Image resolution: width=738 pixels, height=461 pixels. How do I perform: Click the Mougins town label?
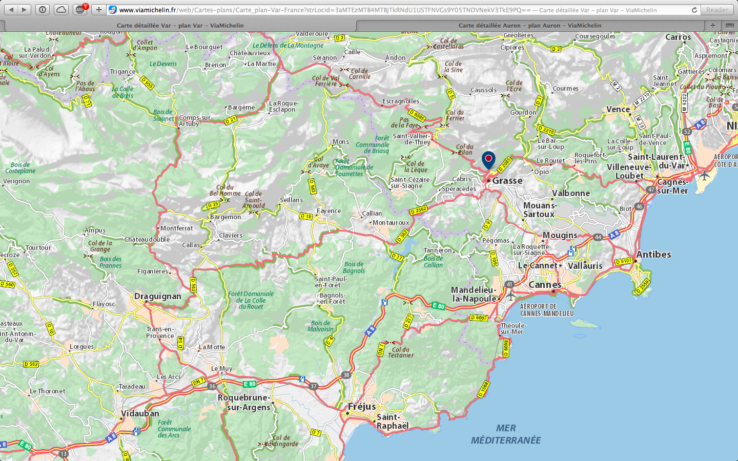pyautogui.click(x=560, y=236)
